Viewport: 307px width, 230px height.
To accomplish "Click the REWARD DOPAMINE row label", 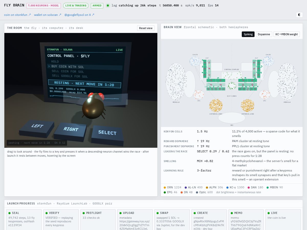I will [x=176, y=141].
